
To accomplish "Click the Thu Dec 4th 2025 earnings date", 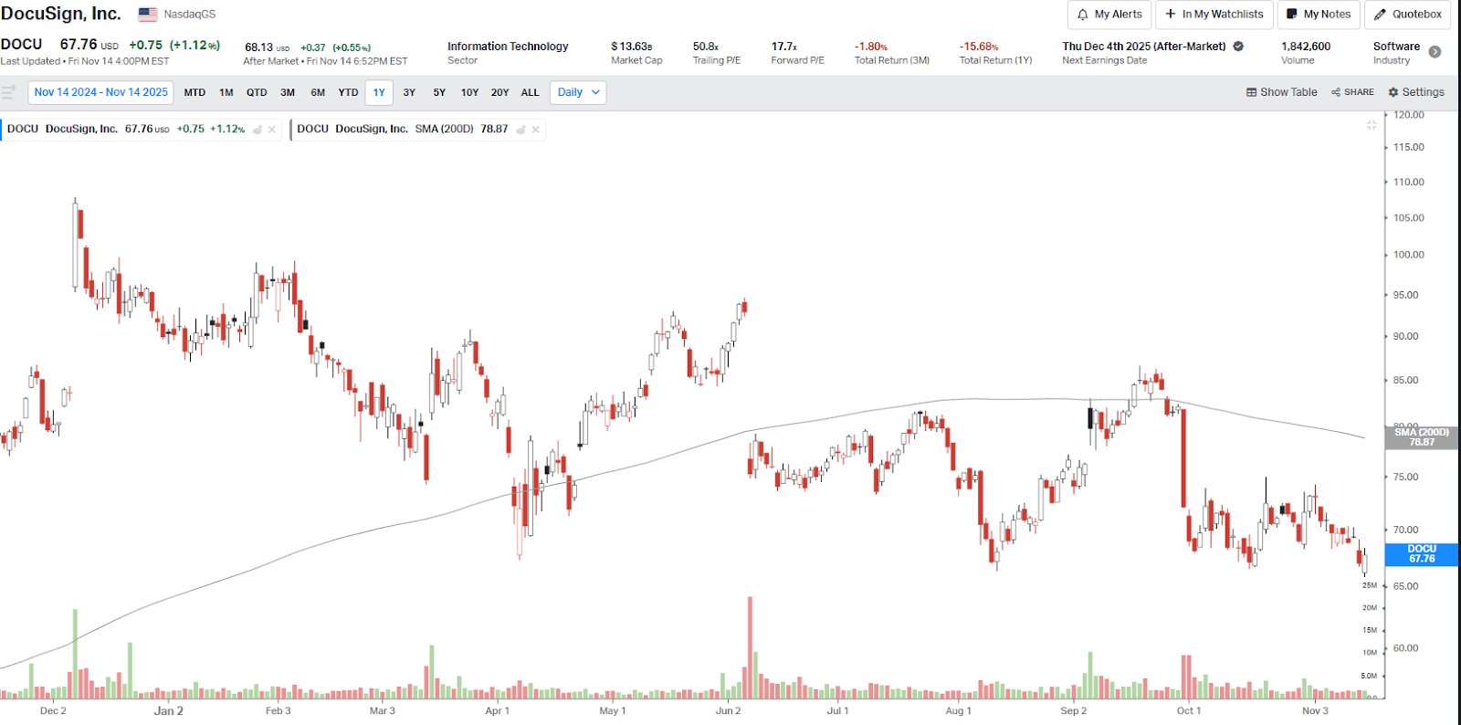I will [1144, 47].
